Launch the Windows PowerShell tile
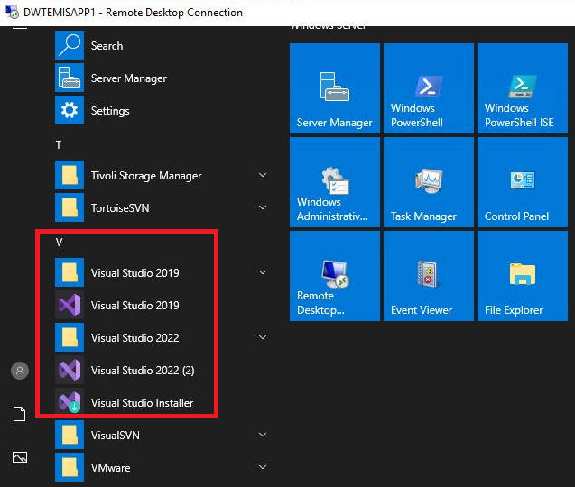The width and height of the screenshot is (575, 487). (x=428, y=88)
